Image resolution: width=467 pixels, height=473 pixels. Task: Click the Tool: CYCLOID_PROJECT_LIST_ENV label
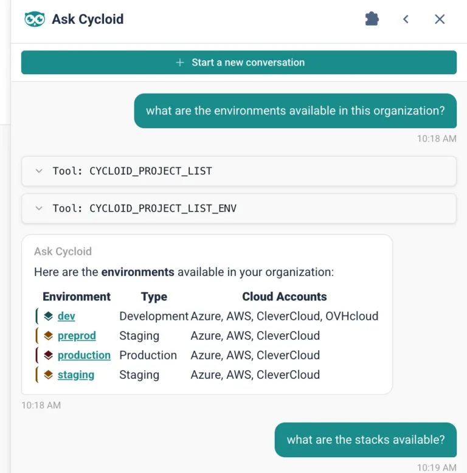[145, 208]
